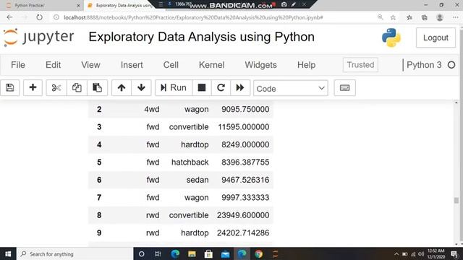Viewport: 463px width, 260px height.
Task: Move selected cell up arrow
Action: [122, 87]
